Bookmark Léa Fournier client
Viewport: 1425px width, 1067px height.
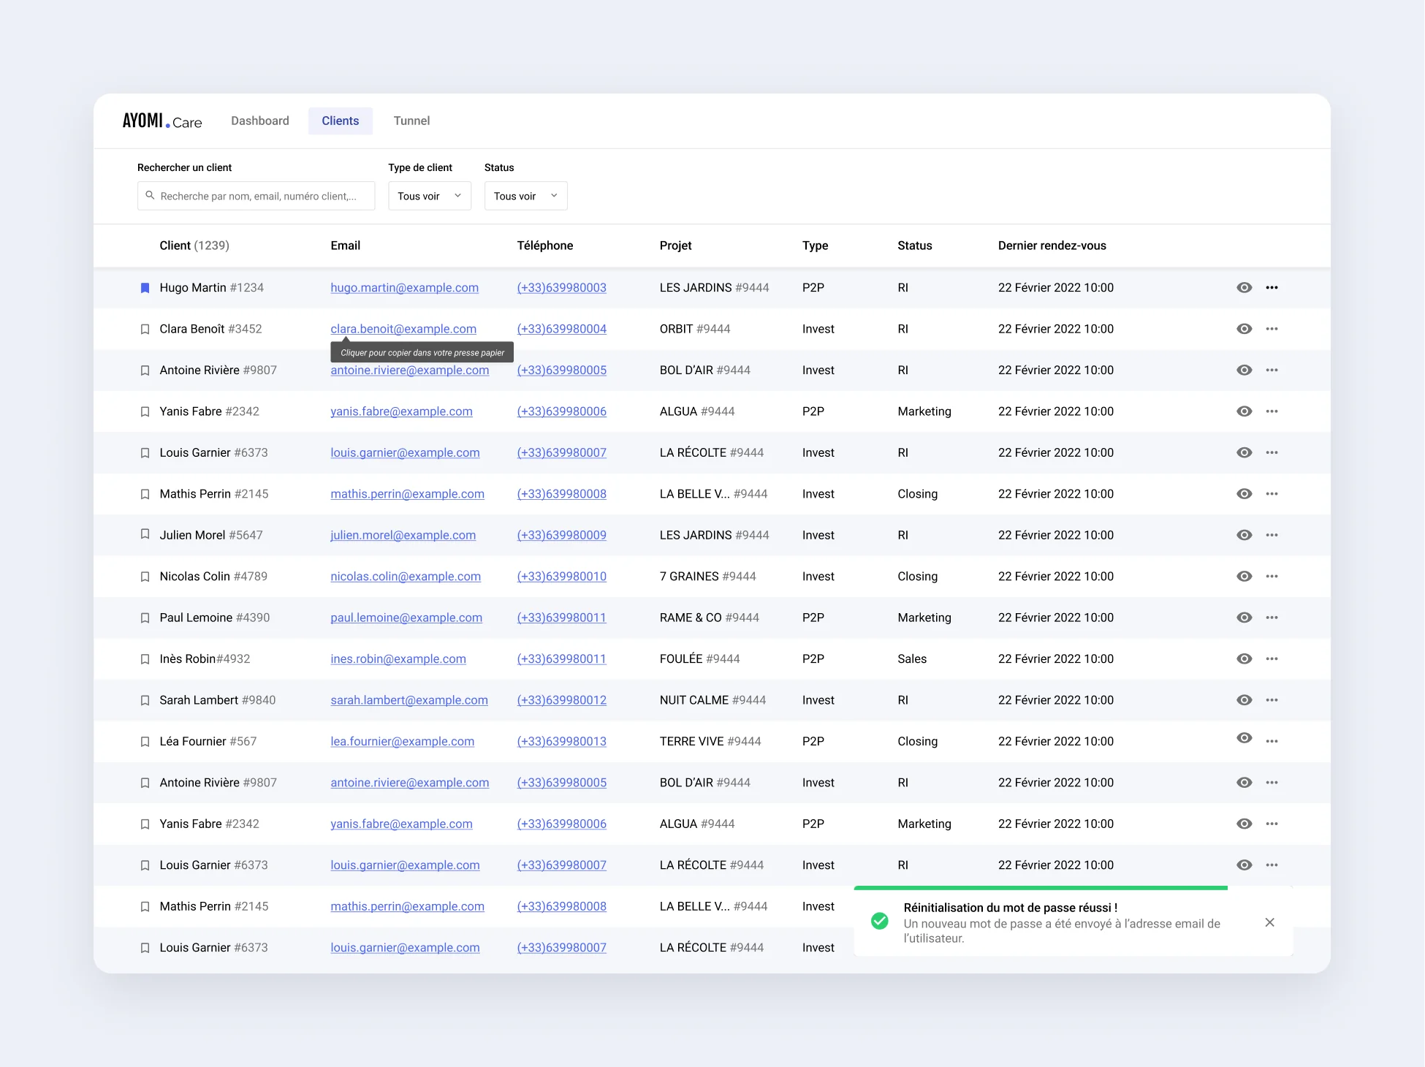pos(145,742)
